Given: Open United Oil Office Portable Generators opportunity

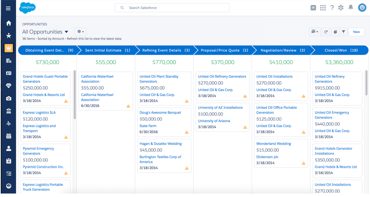Looking at the screenshot, I should (276, 110).
